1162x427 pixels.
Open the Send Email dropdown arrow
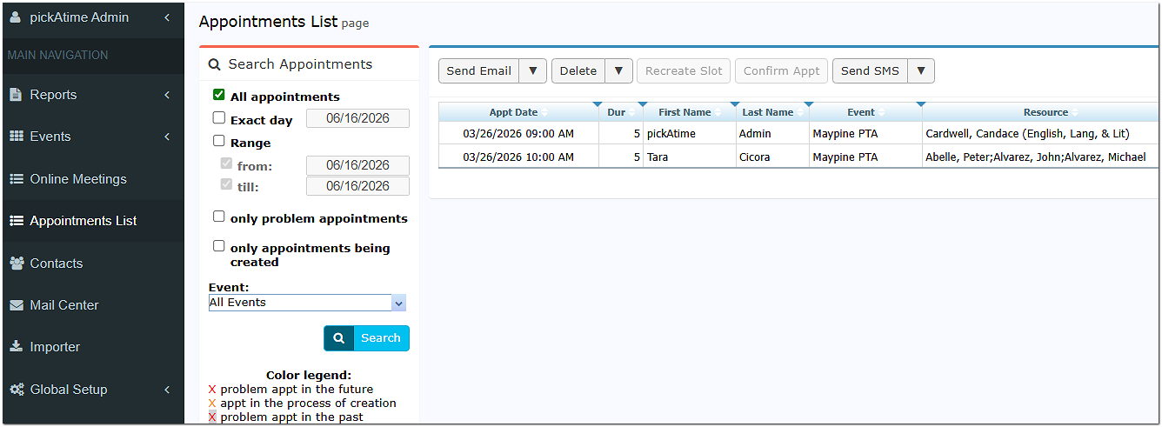point(533,71)
